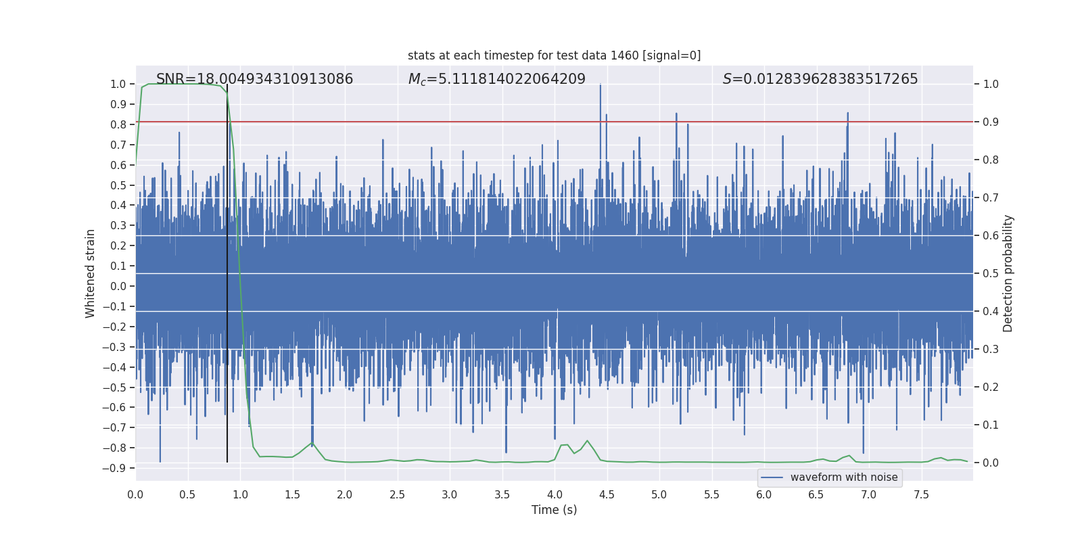Viewport: 1082px width, 541px height.
Task: Click the SNR value annotation
Action: pyautogui.click(x=254, y=79)
